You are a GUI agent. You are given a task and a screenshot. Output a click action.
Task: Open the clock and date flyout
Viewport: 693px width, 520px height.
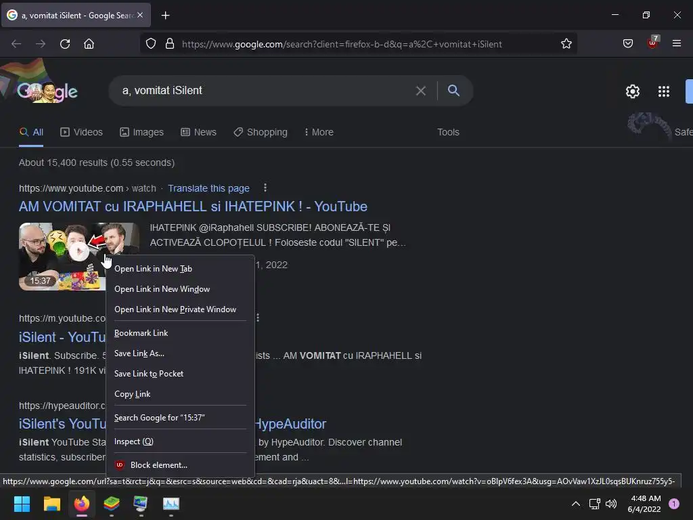644,504
